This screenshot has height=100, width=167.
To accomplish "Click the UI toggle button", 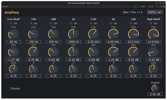I will 158,7.
